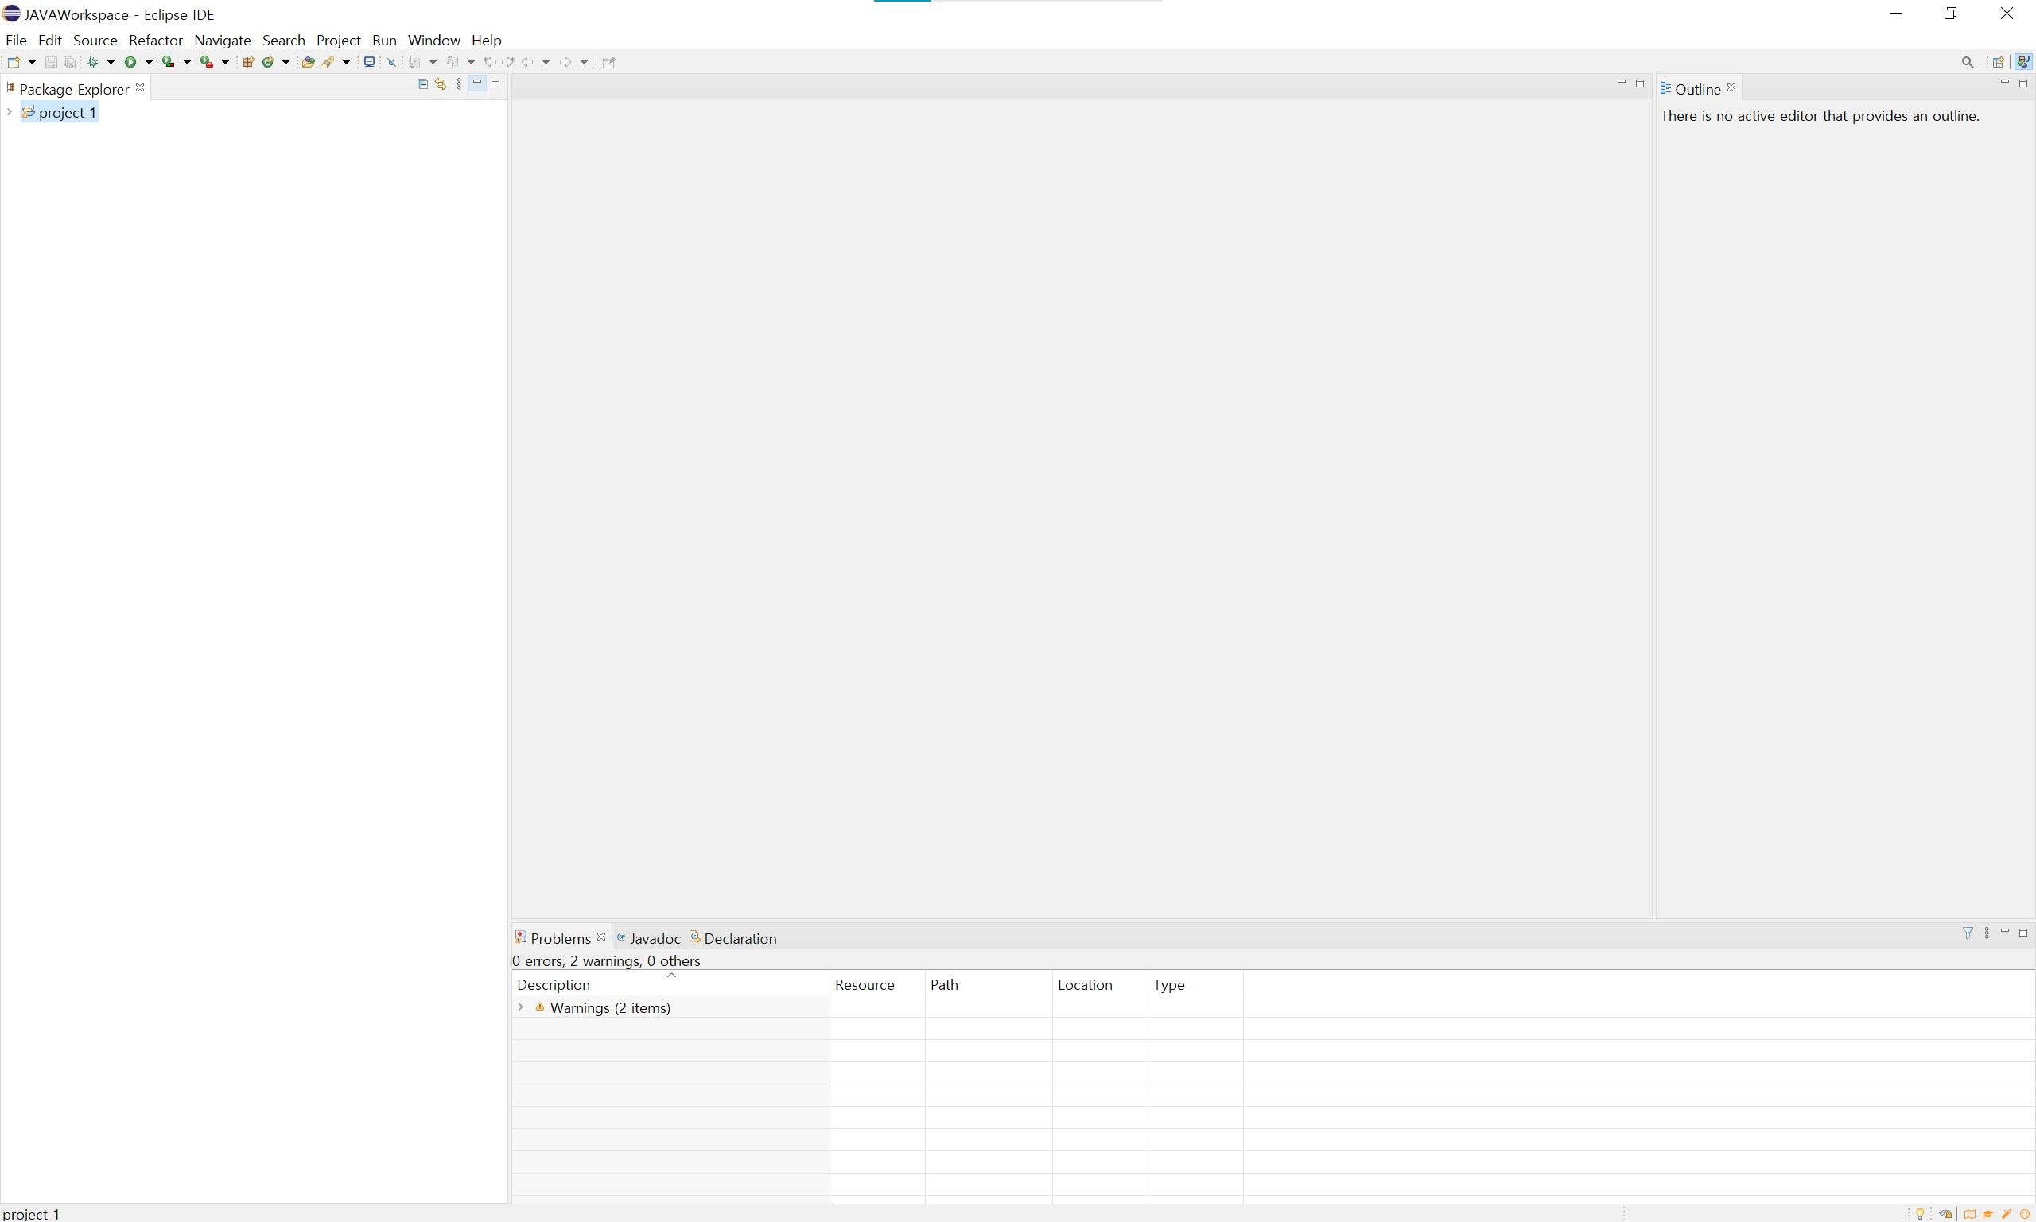2036x1222 pixels.
Task: Open the Project menu
Action: pyautogui.click(x=338, y=40)
